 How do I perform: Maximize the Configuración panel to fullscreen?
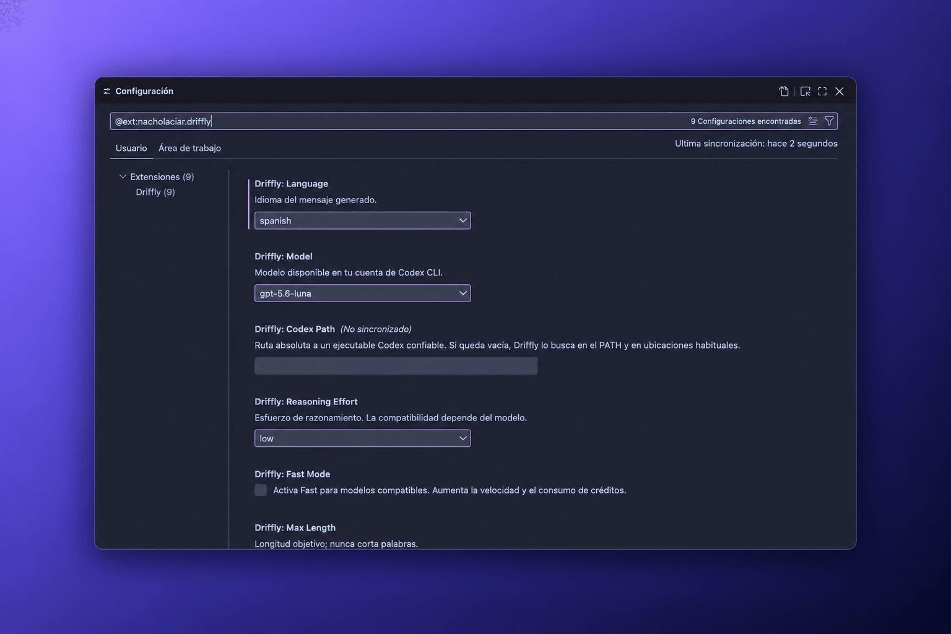pyautogui.click(x=822, y=91)
